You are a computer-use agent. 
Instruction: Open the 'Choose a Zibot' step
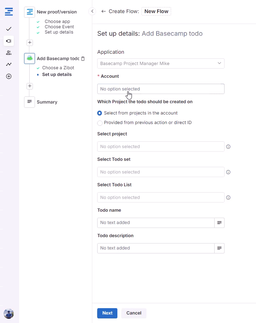[58, 68]
